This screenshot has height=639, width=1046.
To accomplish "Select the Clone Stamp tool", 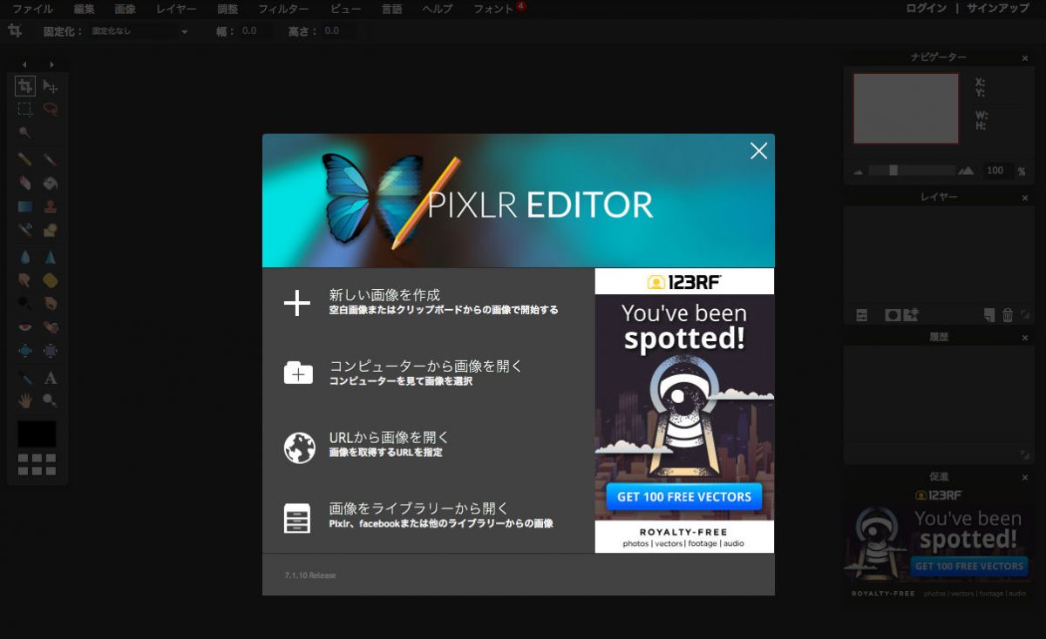I will click(x=51, y=207).
